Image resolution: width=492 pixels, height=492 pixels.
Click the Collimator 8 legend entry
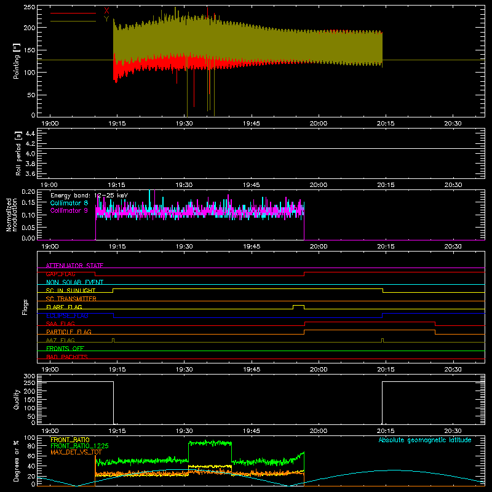coord(69,203)
